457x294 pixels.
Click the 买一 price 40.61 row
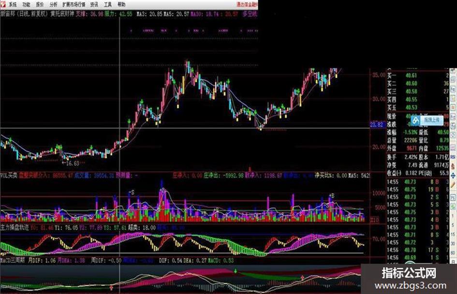pos(418,75)
